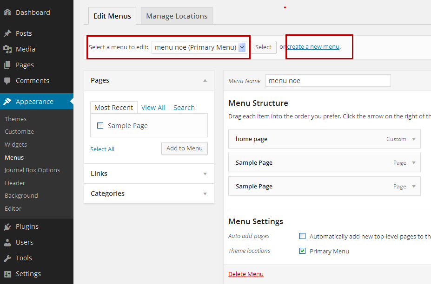The height and width of the screenshot is (284, 431).
Task: Go to the Header settings
Action: click(15, 183)
